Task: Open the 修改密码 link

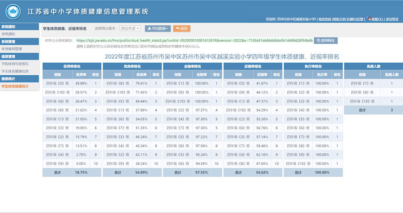Action: [325, 19]
